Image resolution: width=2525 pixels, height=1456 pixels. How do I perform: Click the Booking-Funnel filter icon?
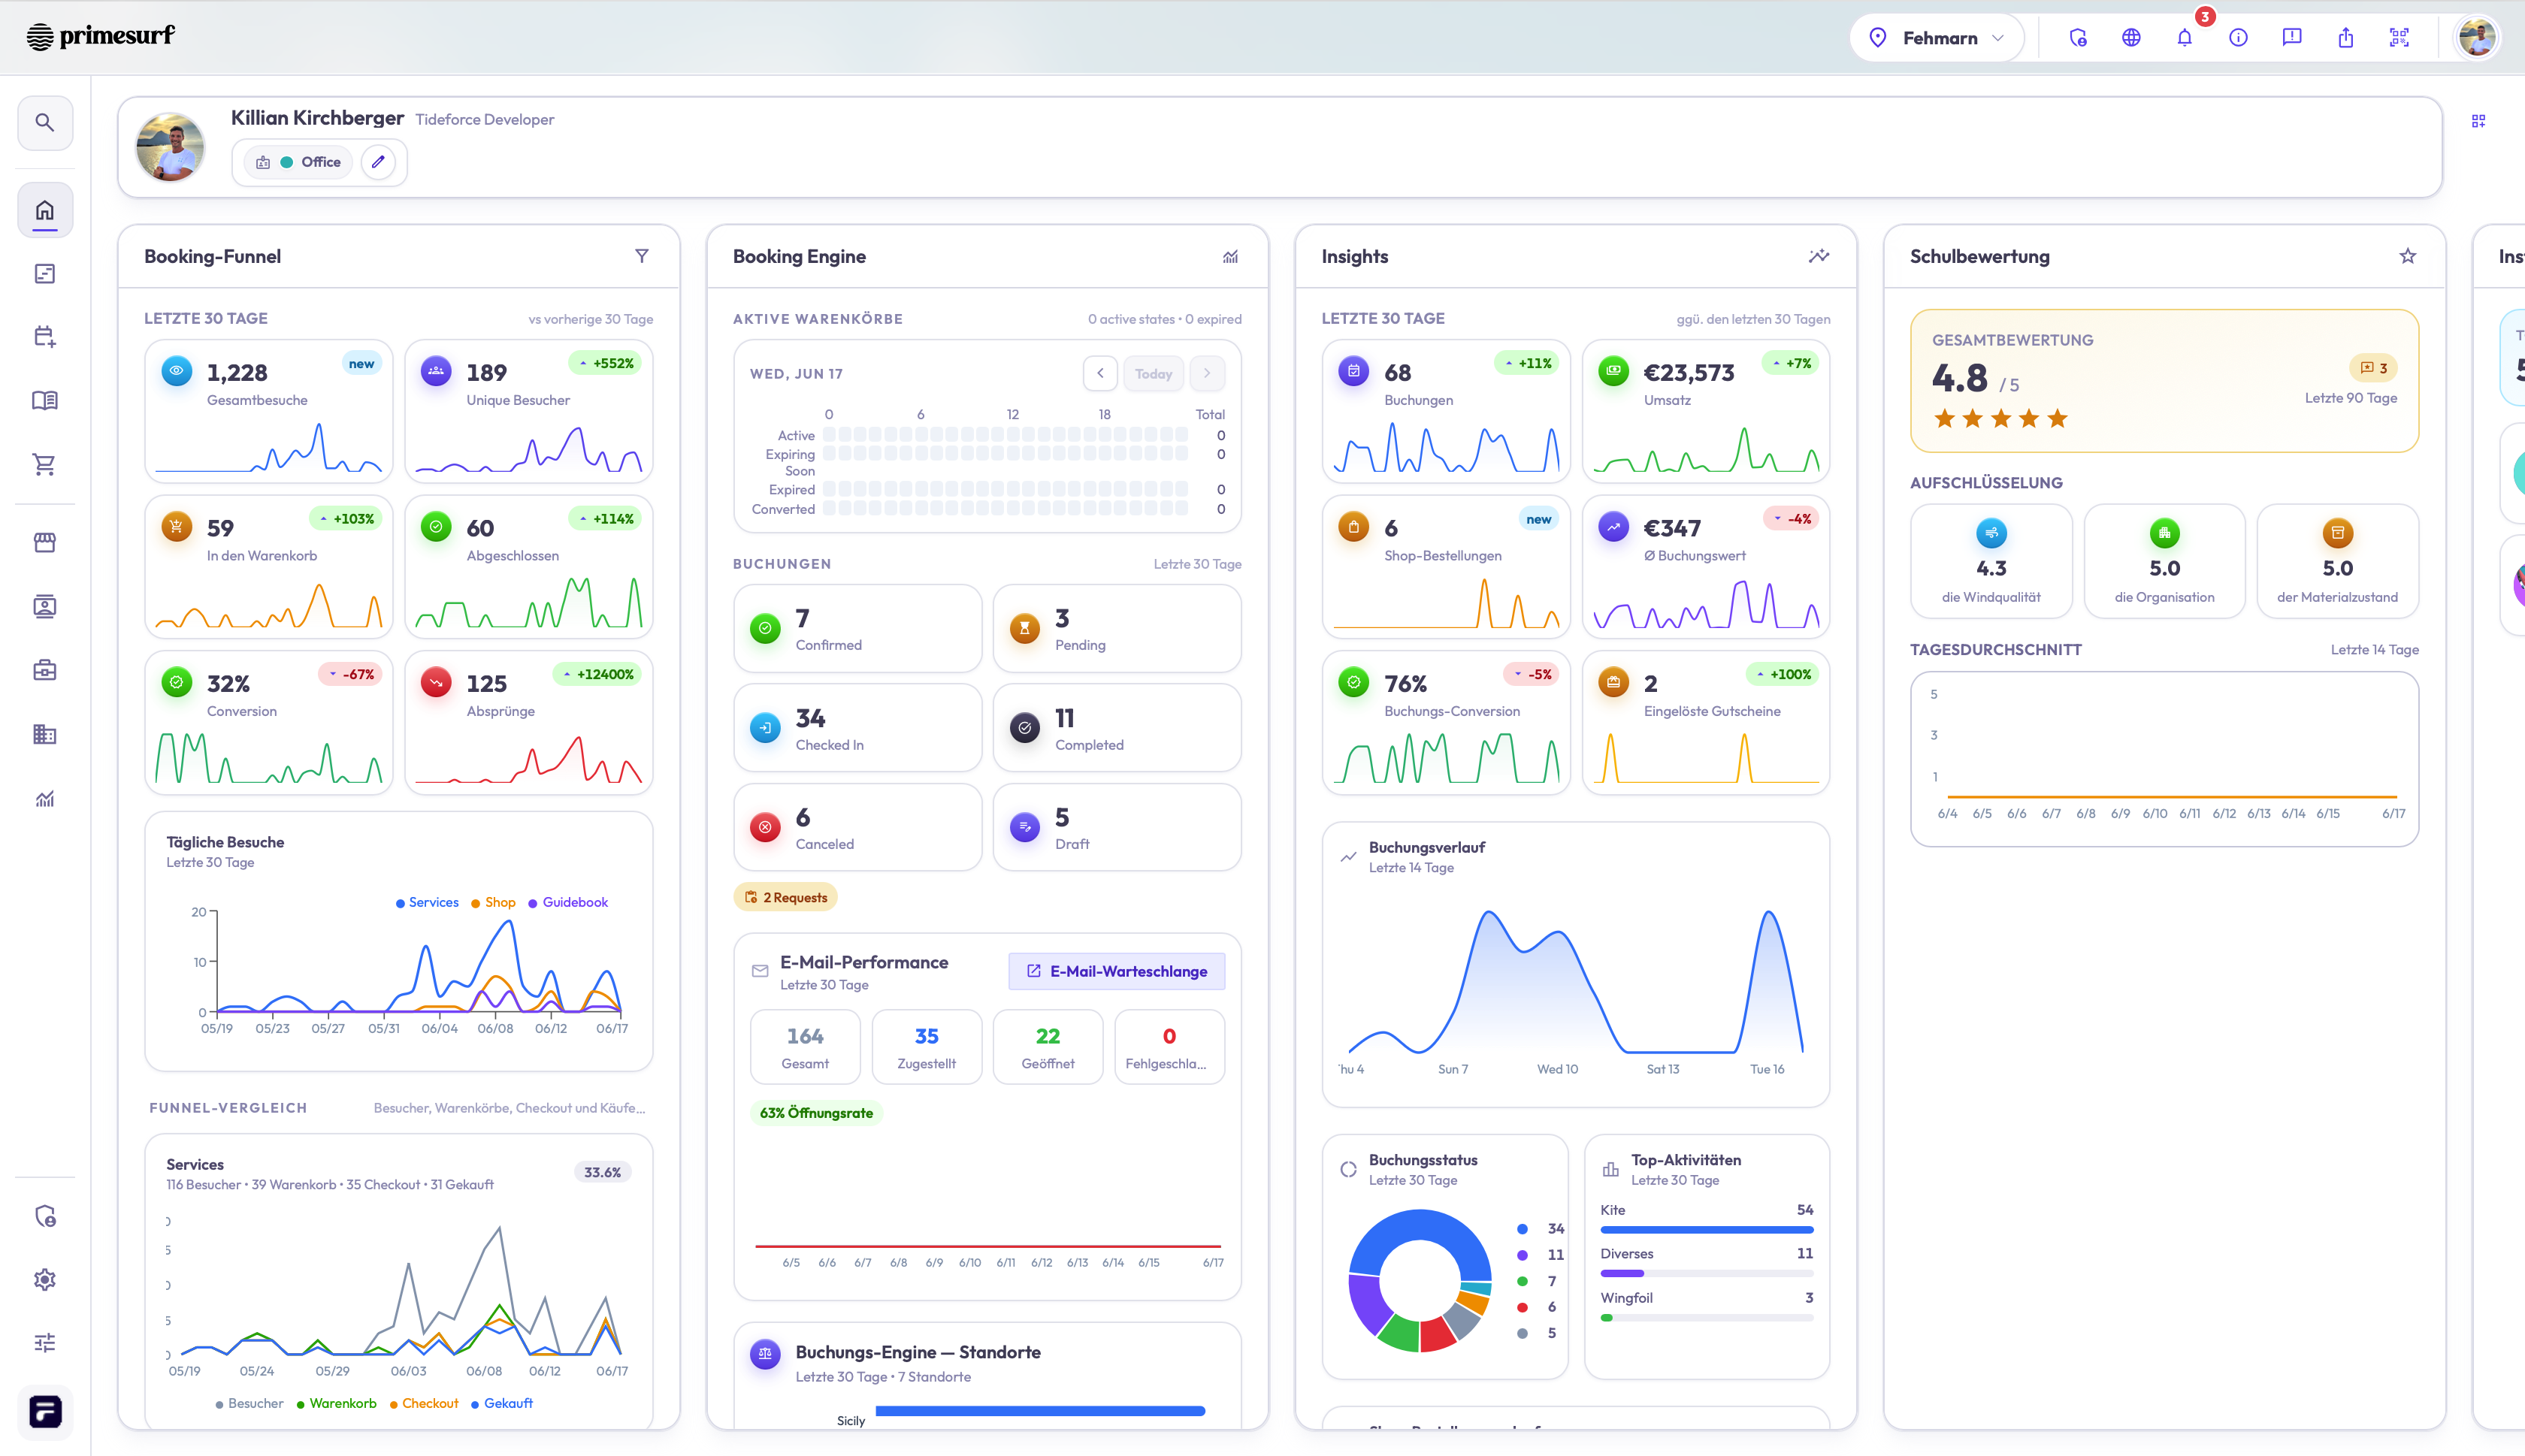[x=642, y=256]
